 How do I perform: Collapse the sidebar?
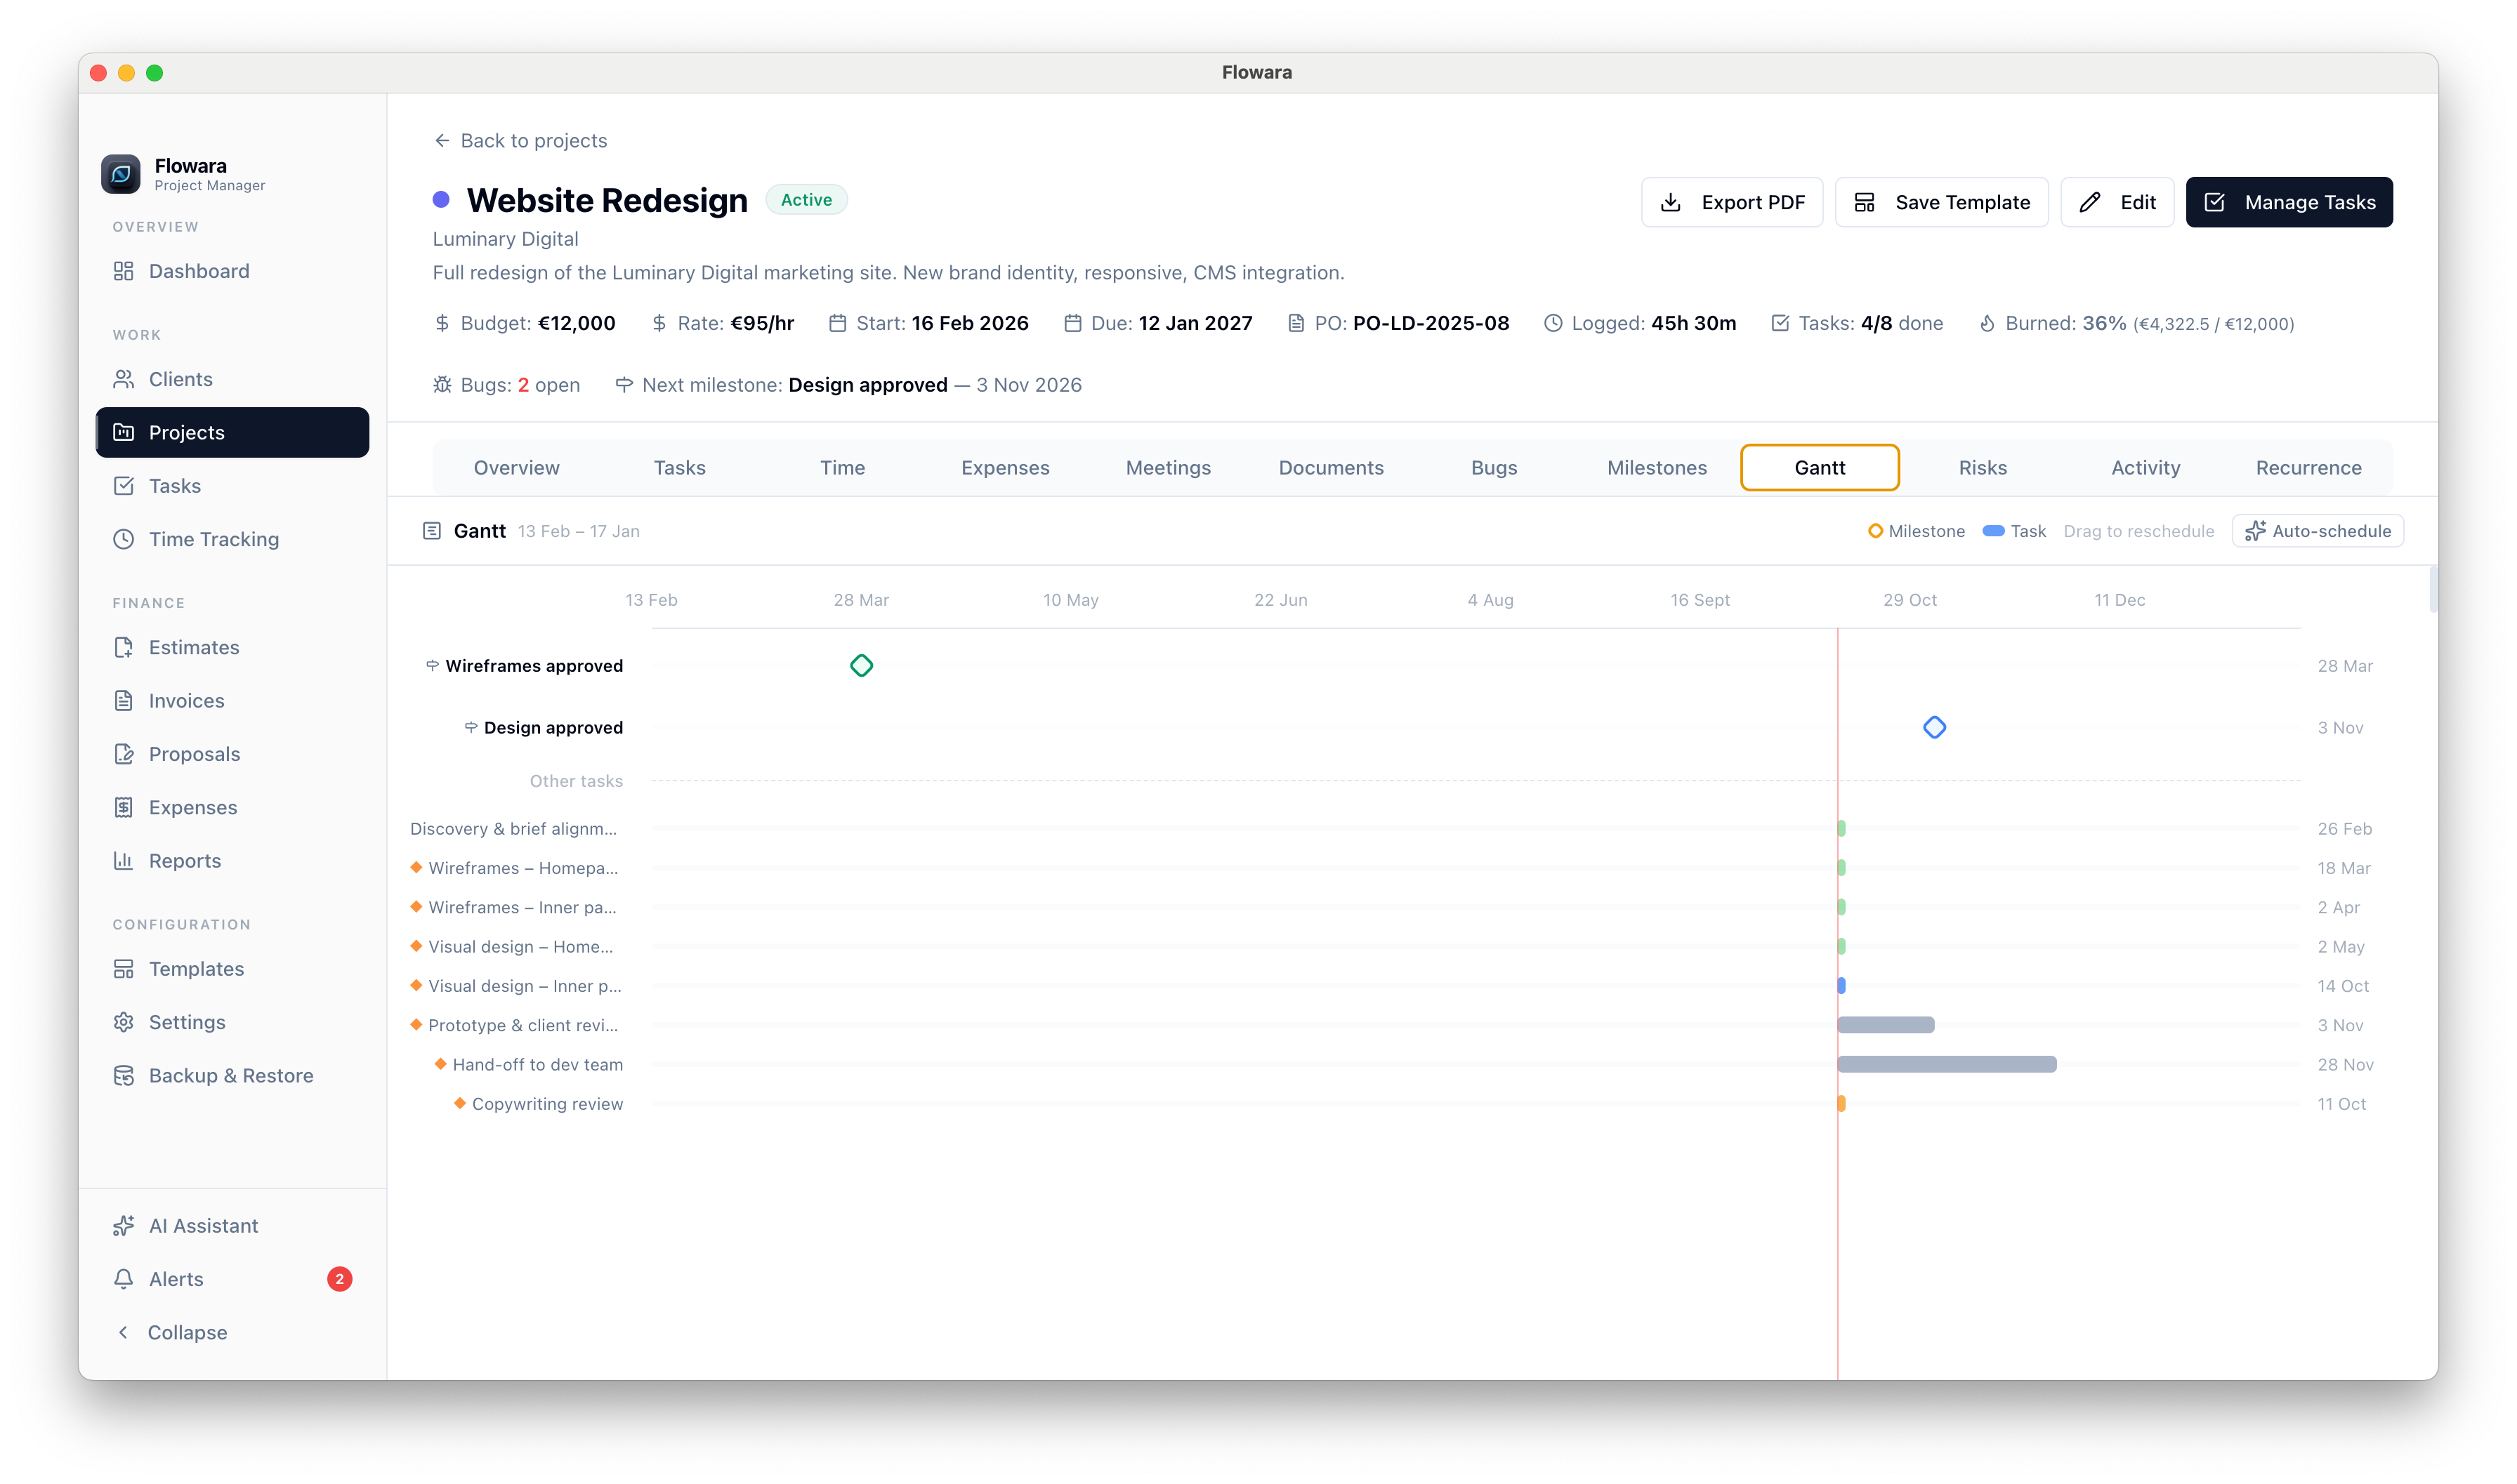[x=232, y=1333]
